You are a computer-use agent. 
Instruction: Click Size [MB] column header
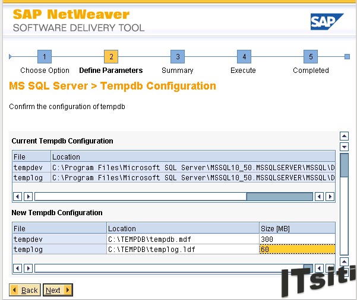(x=297, y=228)
